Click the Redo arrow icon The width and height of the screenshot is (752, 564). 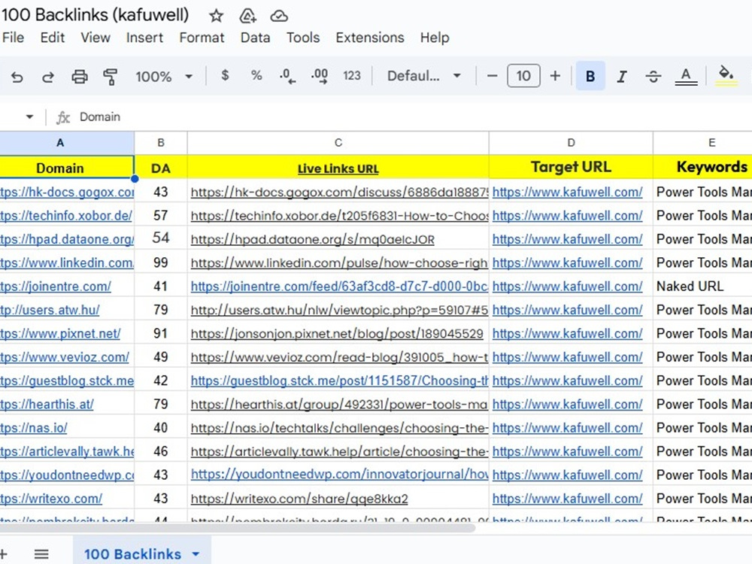[x=48, y=76]
